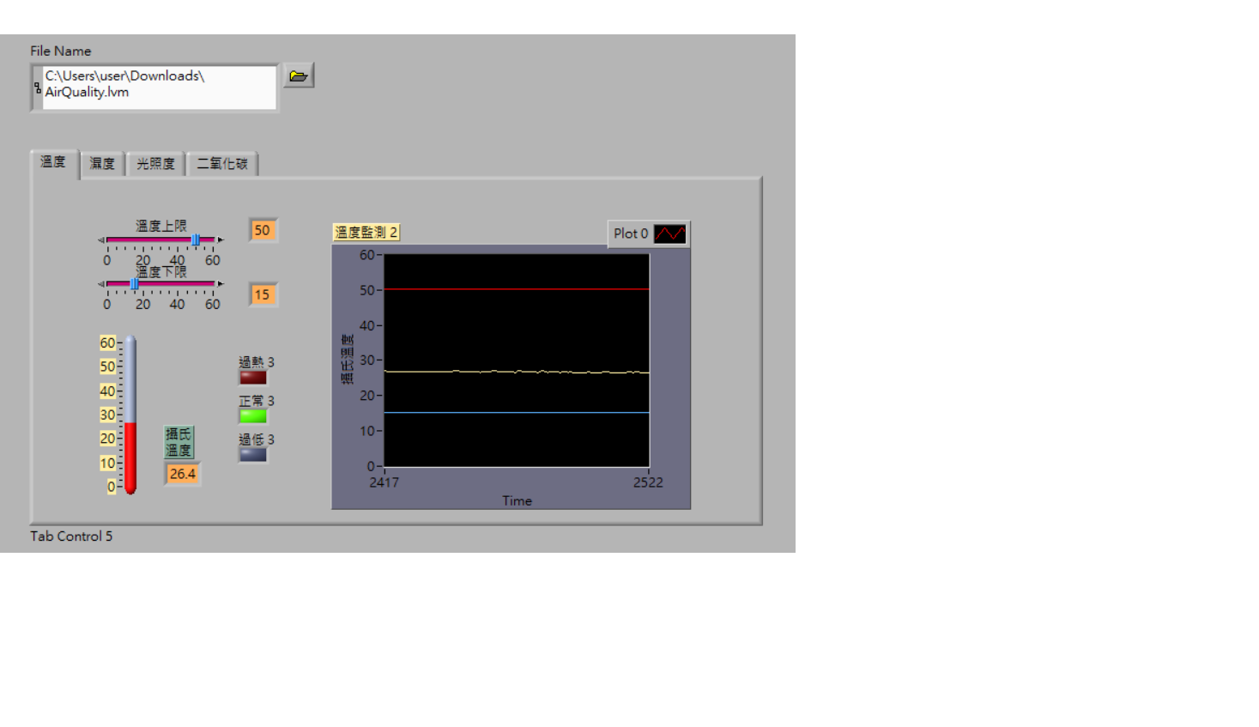Click the 溫度下限 slider handle
The width and height of the screenshot is (1259, 727).
134,284
